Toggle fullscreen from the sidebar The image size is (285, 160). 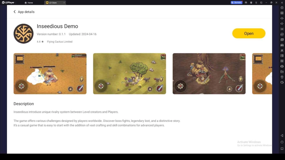tap(282, 29)
